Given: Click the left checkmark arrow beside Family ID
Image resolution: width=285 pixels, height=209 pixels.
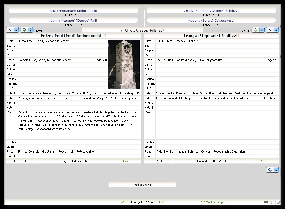Looking at the screenshot, I should [x=123, y=202].
